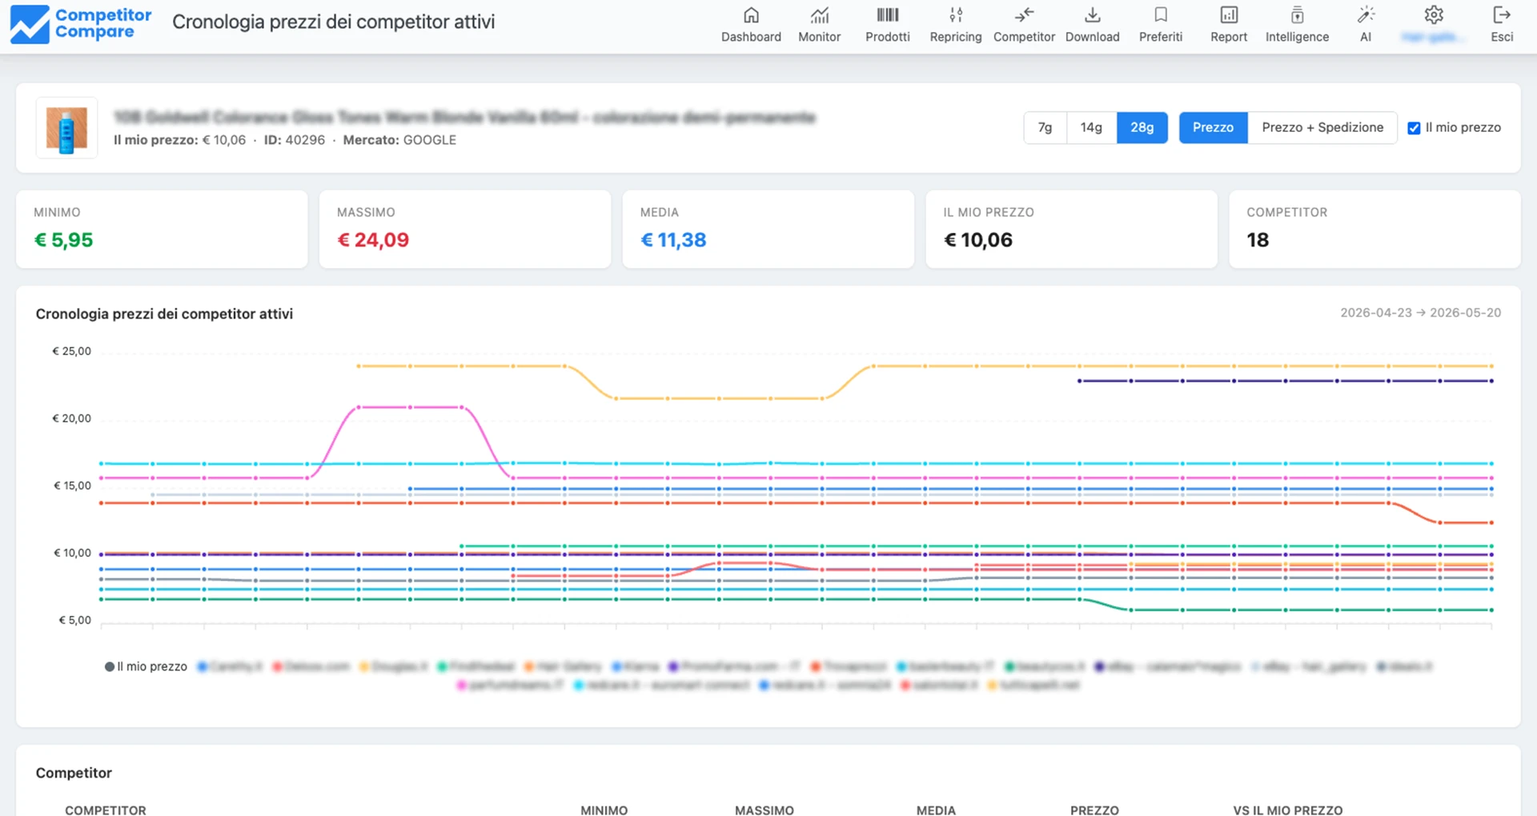Screen dimensions: 1537x816
Task: Go to the Monitor section
Action: (x=819, y=25)
